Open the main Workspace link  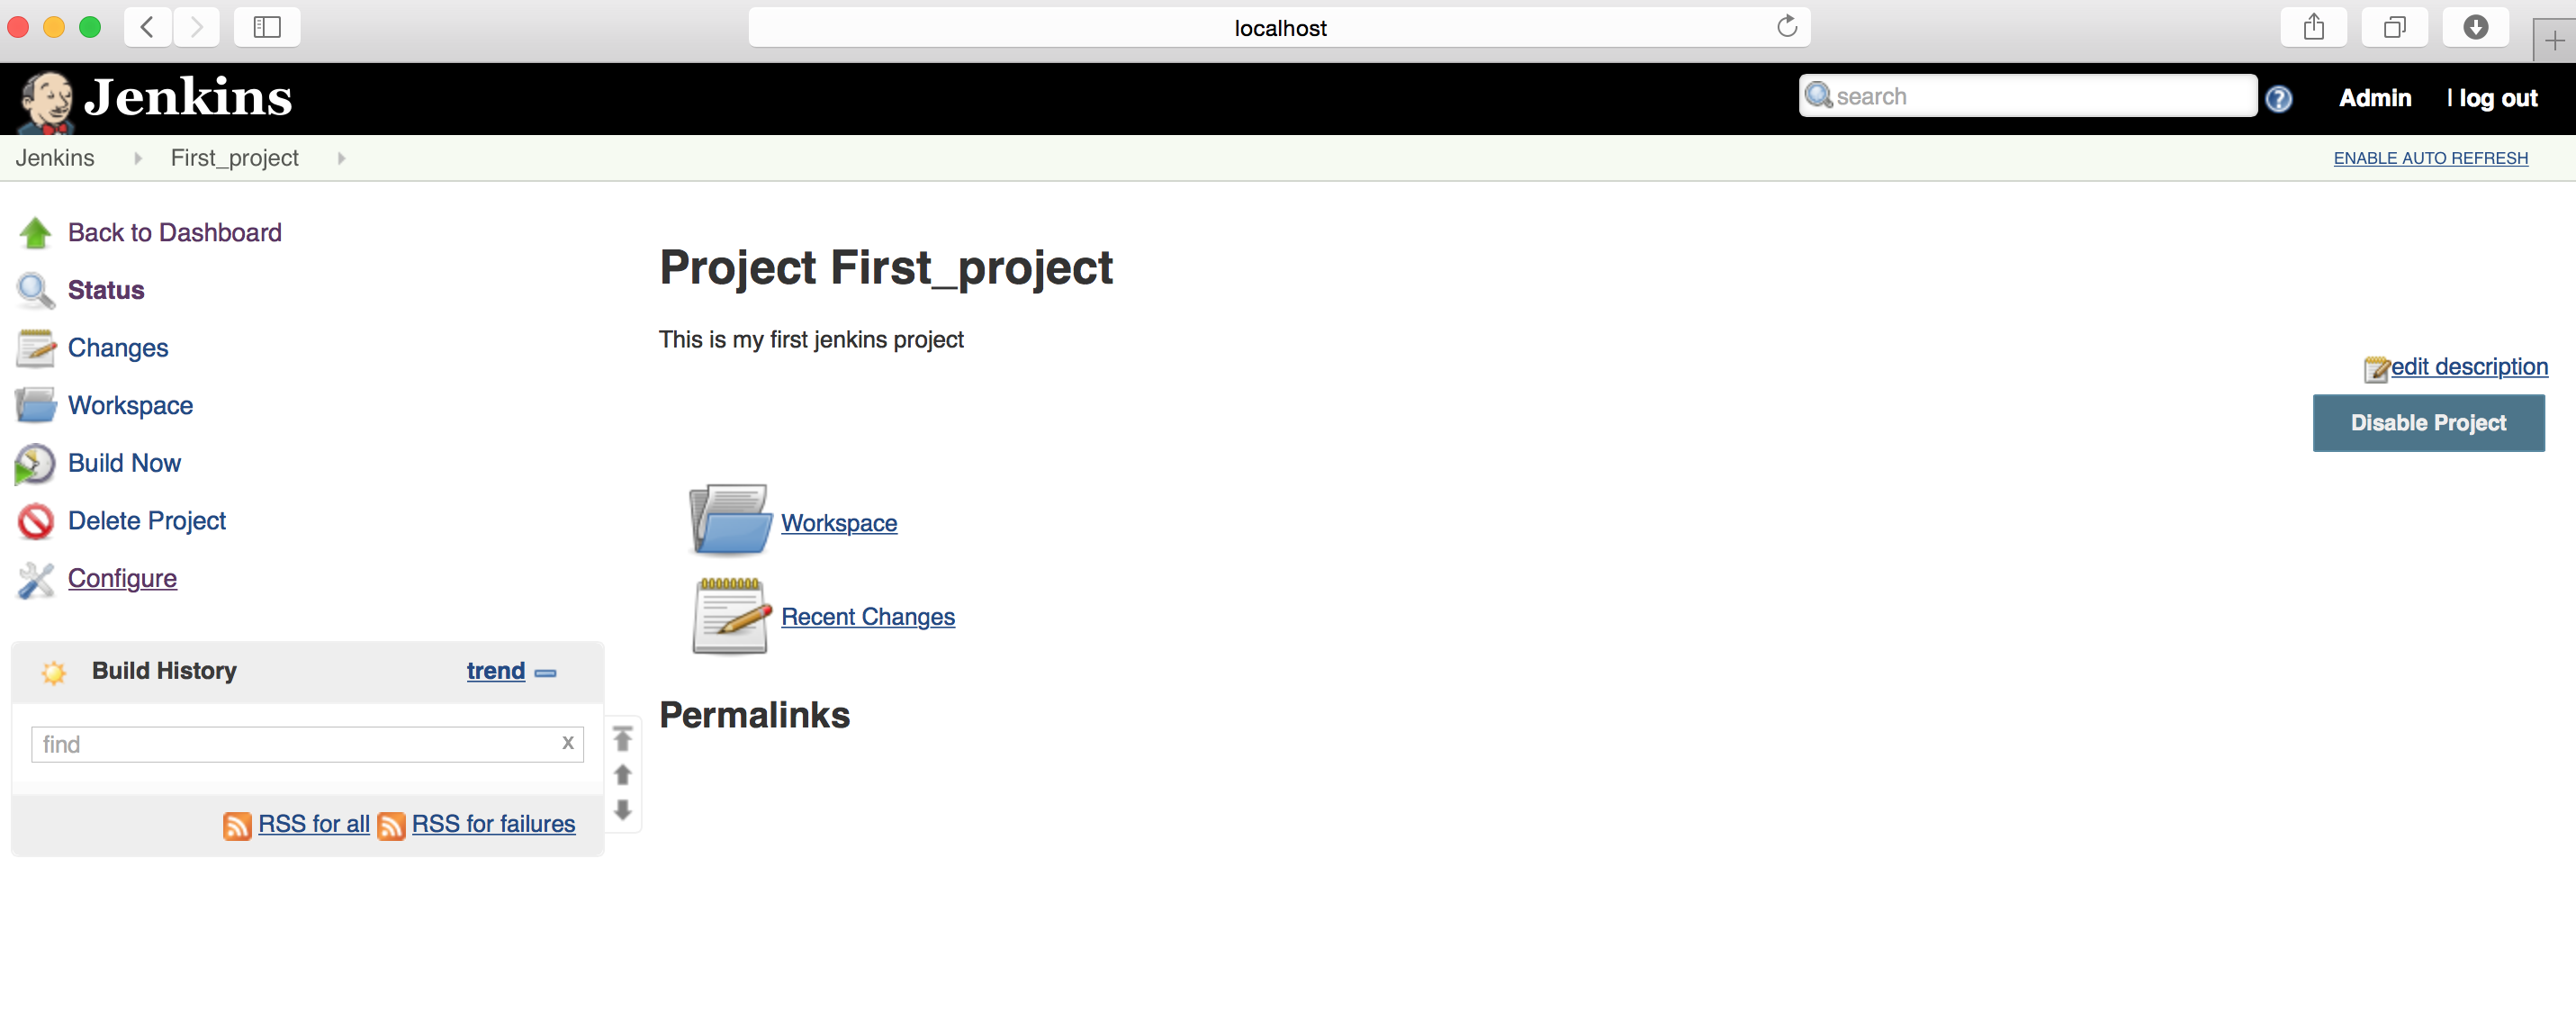tap(839, 524)
